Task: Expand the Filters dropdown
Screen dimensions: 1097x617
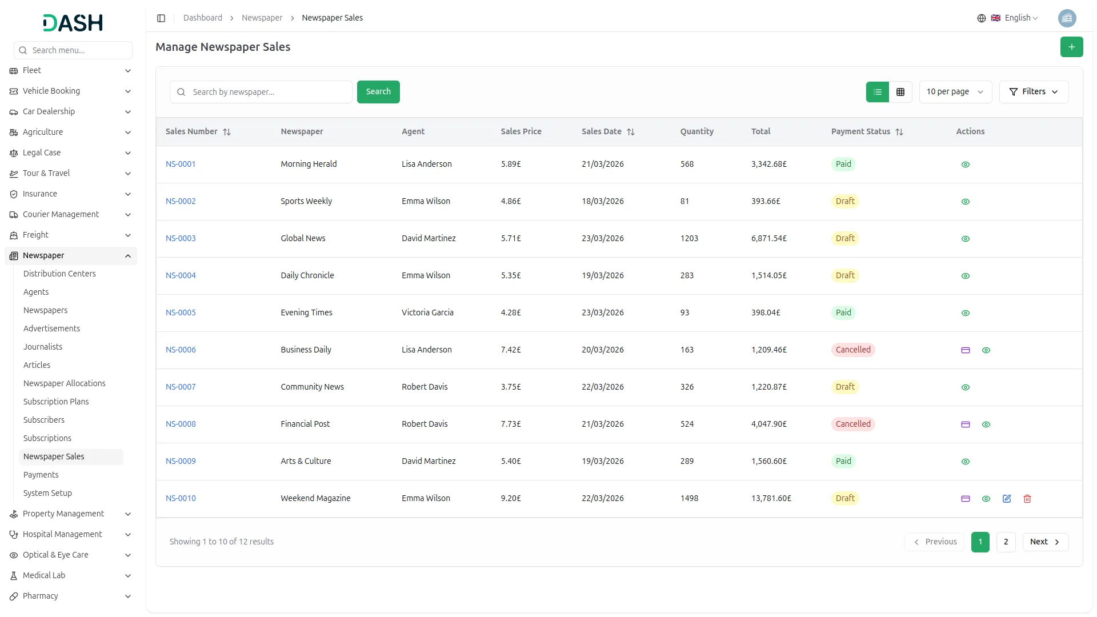Action: point(1034,92)
